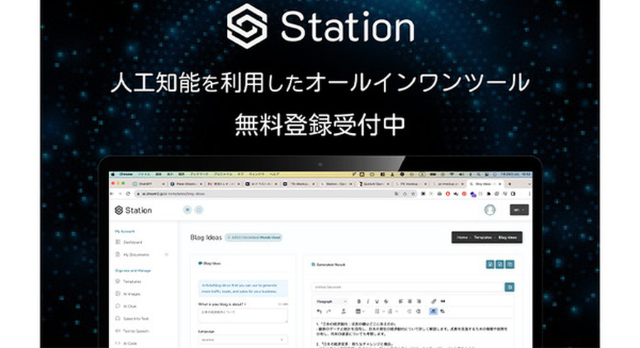
Task: Click the first round header icon beside Station logo
Action: pyautogui.click(x=188, y=210)
